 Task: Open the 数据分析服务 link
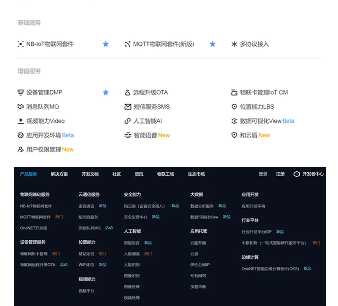202,206
